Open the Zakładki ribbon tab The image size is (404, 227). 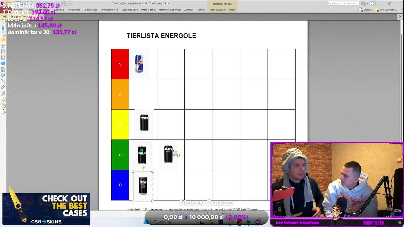point(189,10)
